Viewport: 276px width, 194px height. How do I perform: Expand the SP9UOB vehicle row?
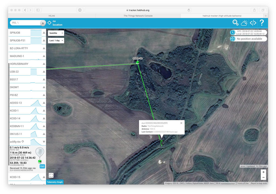click(x=44, y=33)
